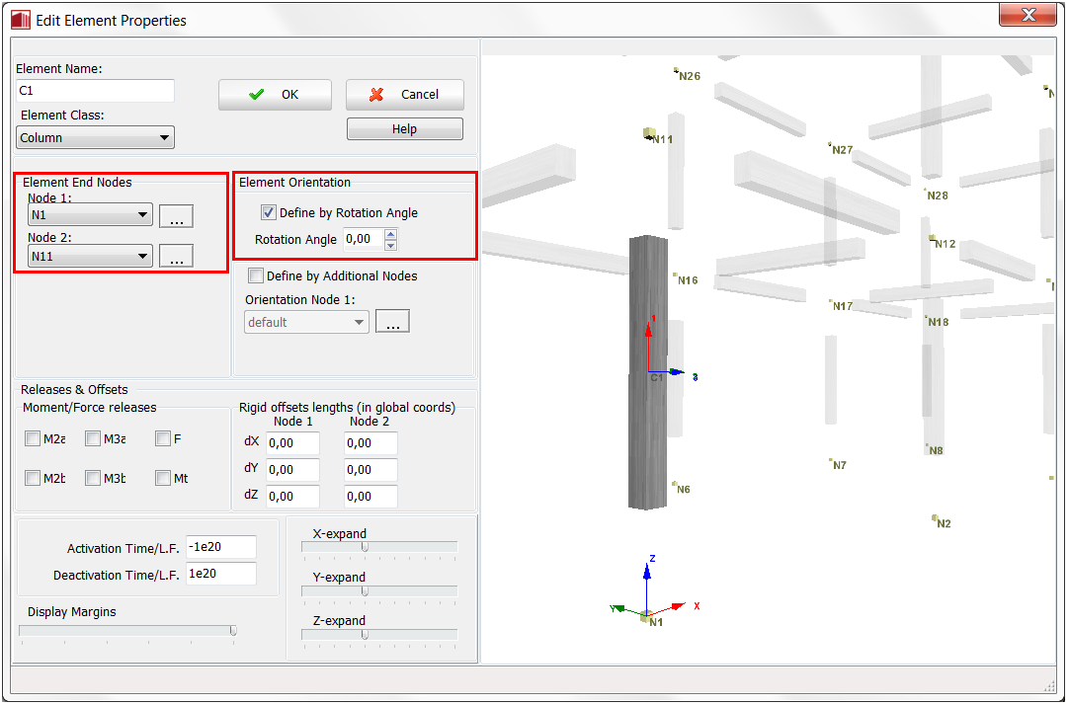This screenshot has width=1069, height=705.
Task: Toggle the M2a moment release checkbox
Action: click(34, 439)
